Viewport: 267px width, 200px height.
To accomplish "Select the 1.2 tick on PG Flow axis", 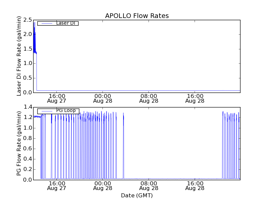I will (28, 118).
